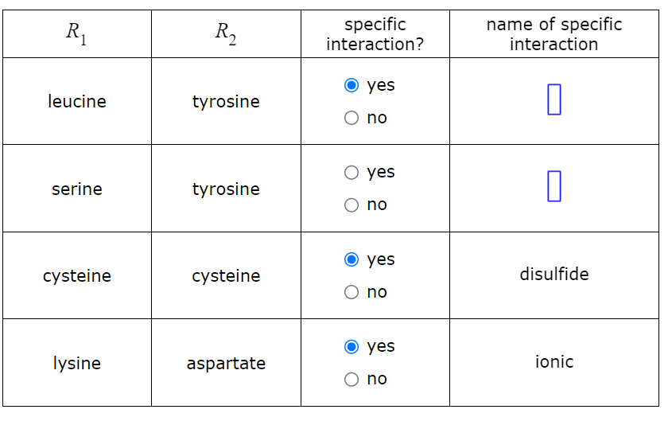Click the aspartate cell
The height and width of the screenshot is (421, 672).
coord(227,363)
